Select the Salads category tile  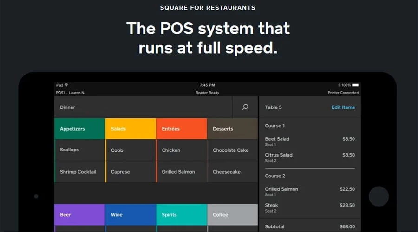tap(131, 129)
